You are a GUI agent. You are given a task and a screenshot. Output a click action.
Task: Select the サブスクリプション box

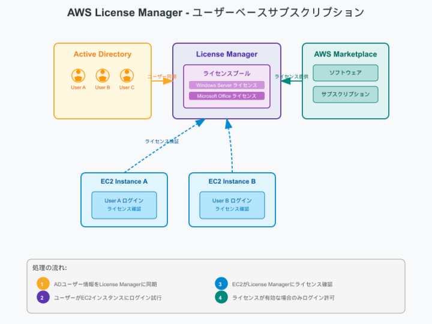point(346,95)
